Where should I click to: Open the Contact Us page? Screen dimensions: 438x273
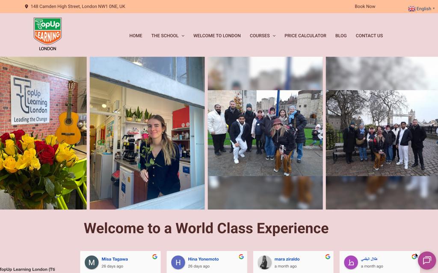(x=369, y=36)
